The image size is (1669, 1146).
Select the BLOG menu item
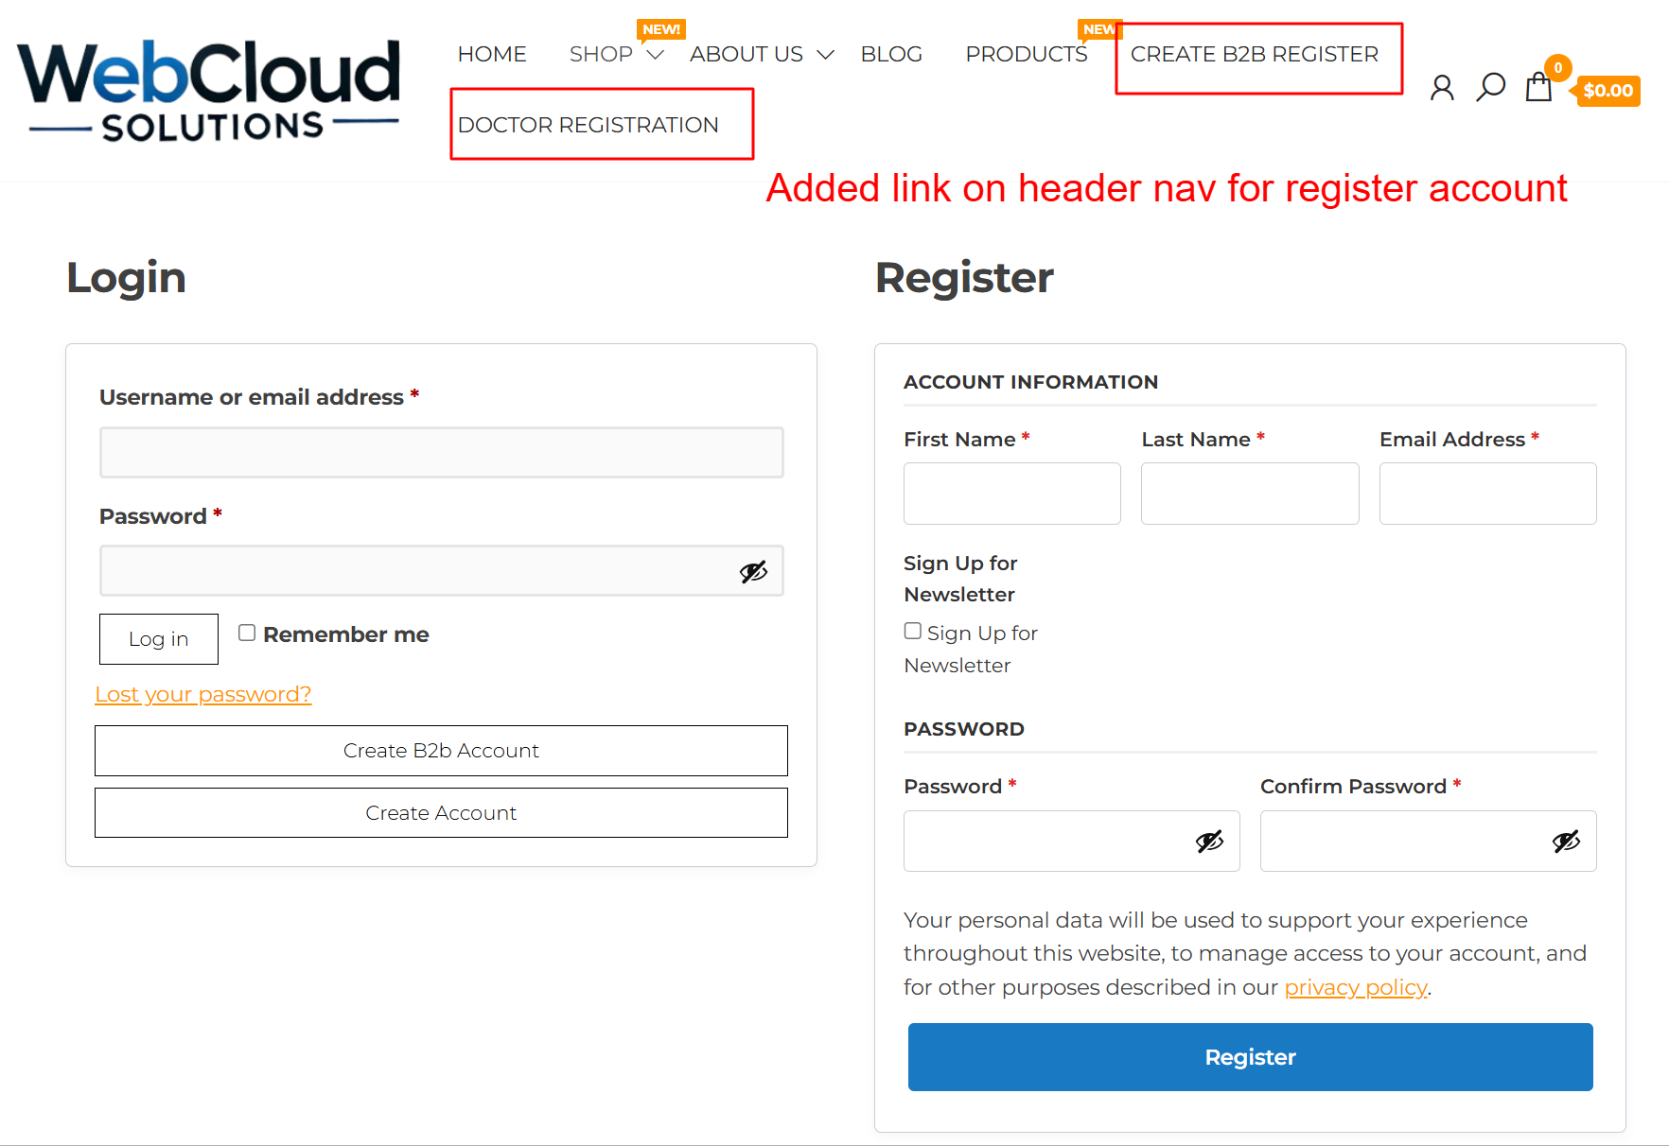click(891, 54)
